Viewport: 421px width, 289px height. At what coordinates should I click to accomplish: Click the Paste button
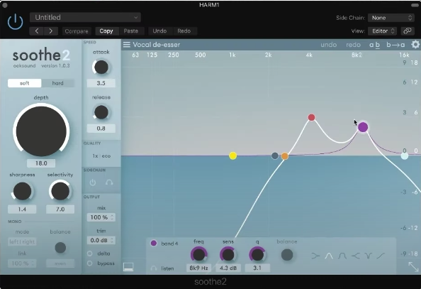pyautogui.click(x=131, y=31)
